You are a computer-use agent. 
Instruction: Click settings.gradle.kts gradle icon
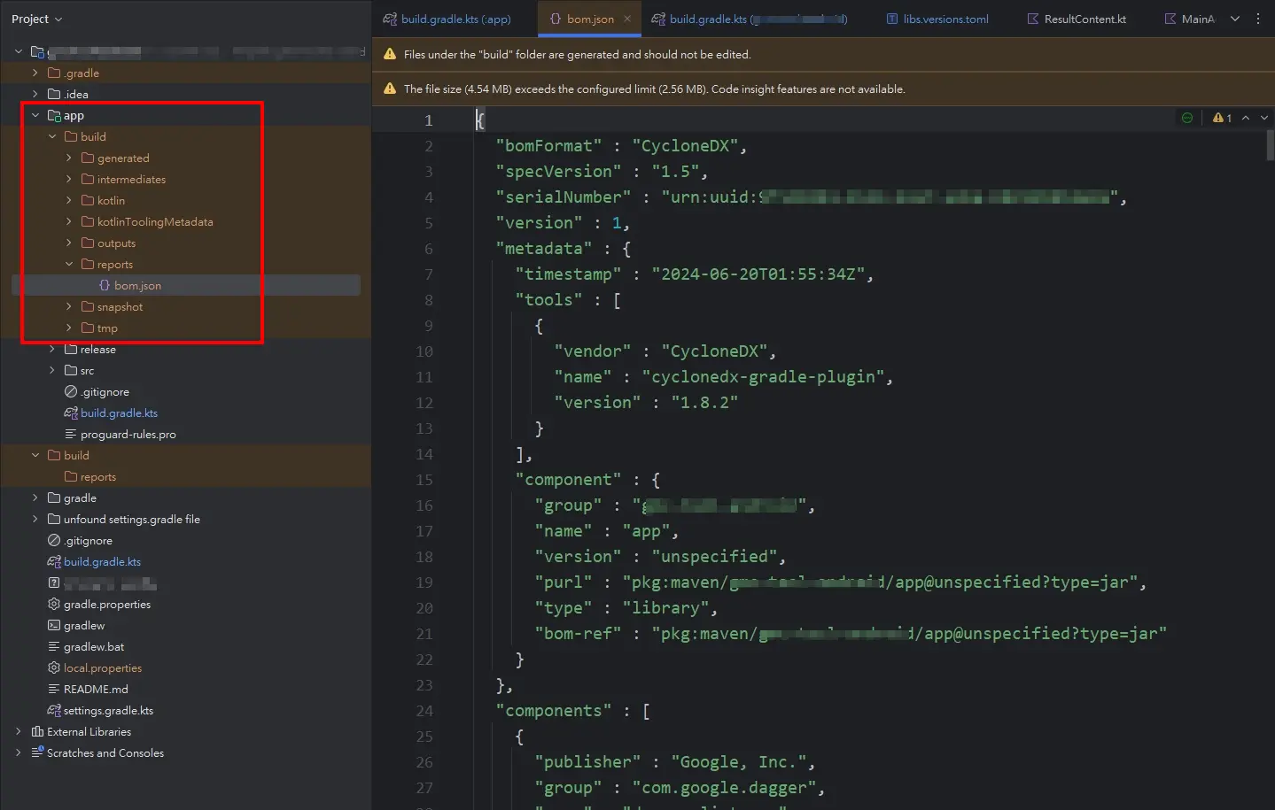(54, 710)
